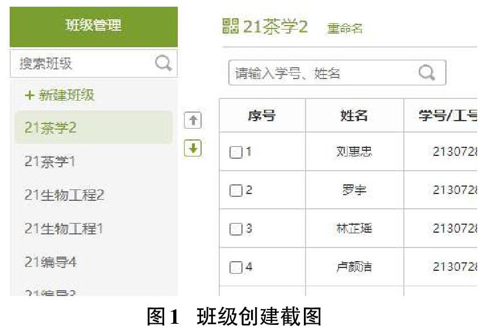This screenshot has height=330, width=501.
Task: Tick the checkbox for row 3 林芷瑶
Action: point(236,229)
